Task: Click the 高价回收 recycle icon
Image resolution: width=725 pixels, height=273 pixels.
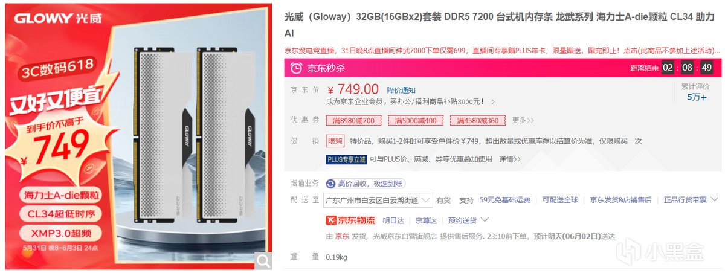Action: pyautogui.click(x=330, y=184)
